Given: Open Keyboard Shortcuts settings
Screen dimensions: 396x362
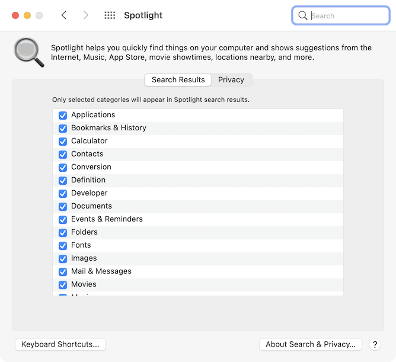Looking at the screenshot, I should pos(60,344).
